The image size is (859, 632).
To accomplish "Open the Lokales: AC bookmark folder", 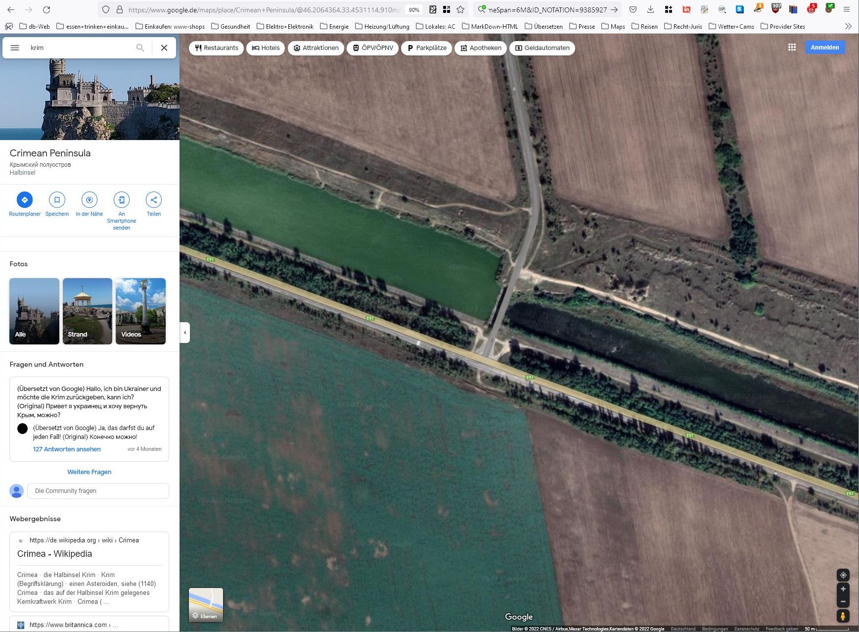I will [436, 26].
